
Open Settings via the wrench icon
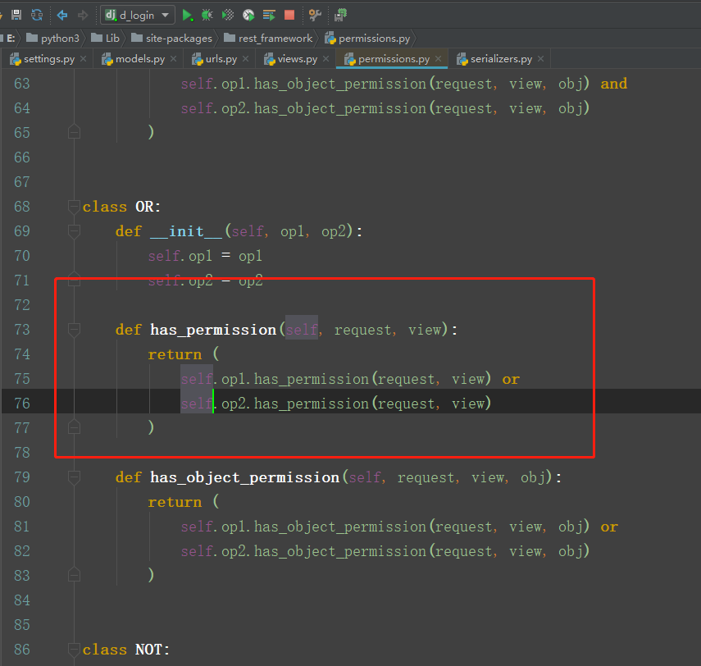315,16
